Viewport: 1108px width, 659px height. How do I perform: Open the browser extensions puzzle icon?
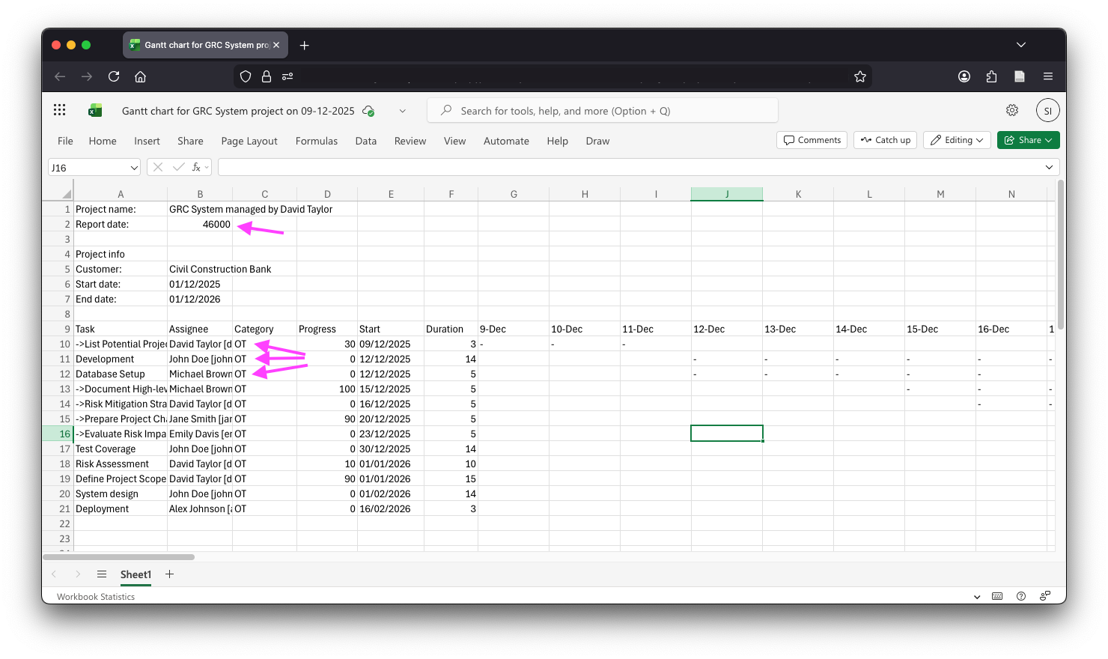tap(991, 76)
